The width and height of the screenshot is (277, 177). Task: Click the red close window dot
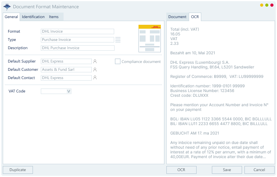coord(272,5)
